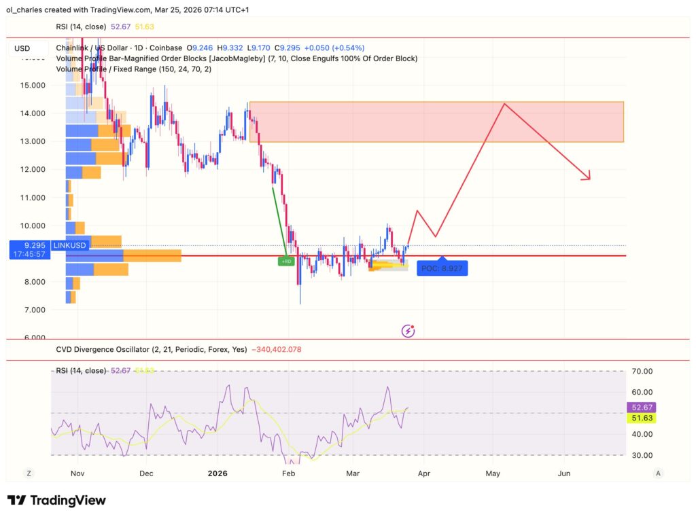The height and width of the screenshot is (519, 696).
Task: Toggle the RSI (14, close) indicator legend
Action: tap(82, 26)
